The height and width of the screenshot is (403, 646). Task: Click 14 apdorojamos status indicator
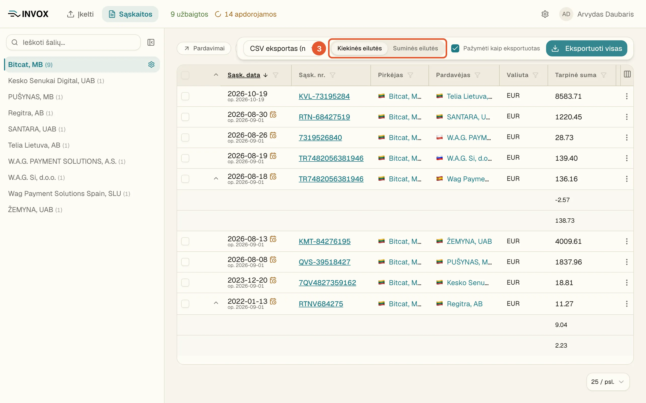point(246,14)
